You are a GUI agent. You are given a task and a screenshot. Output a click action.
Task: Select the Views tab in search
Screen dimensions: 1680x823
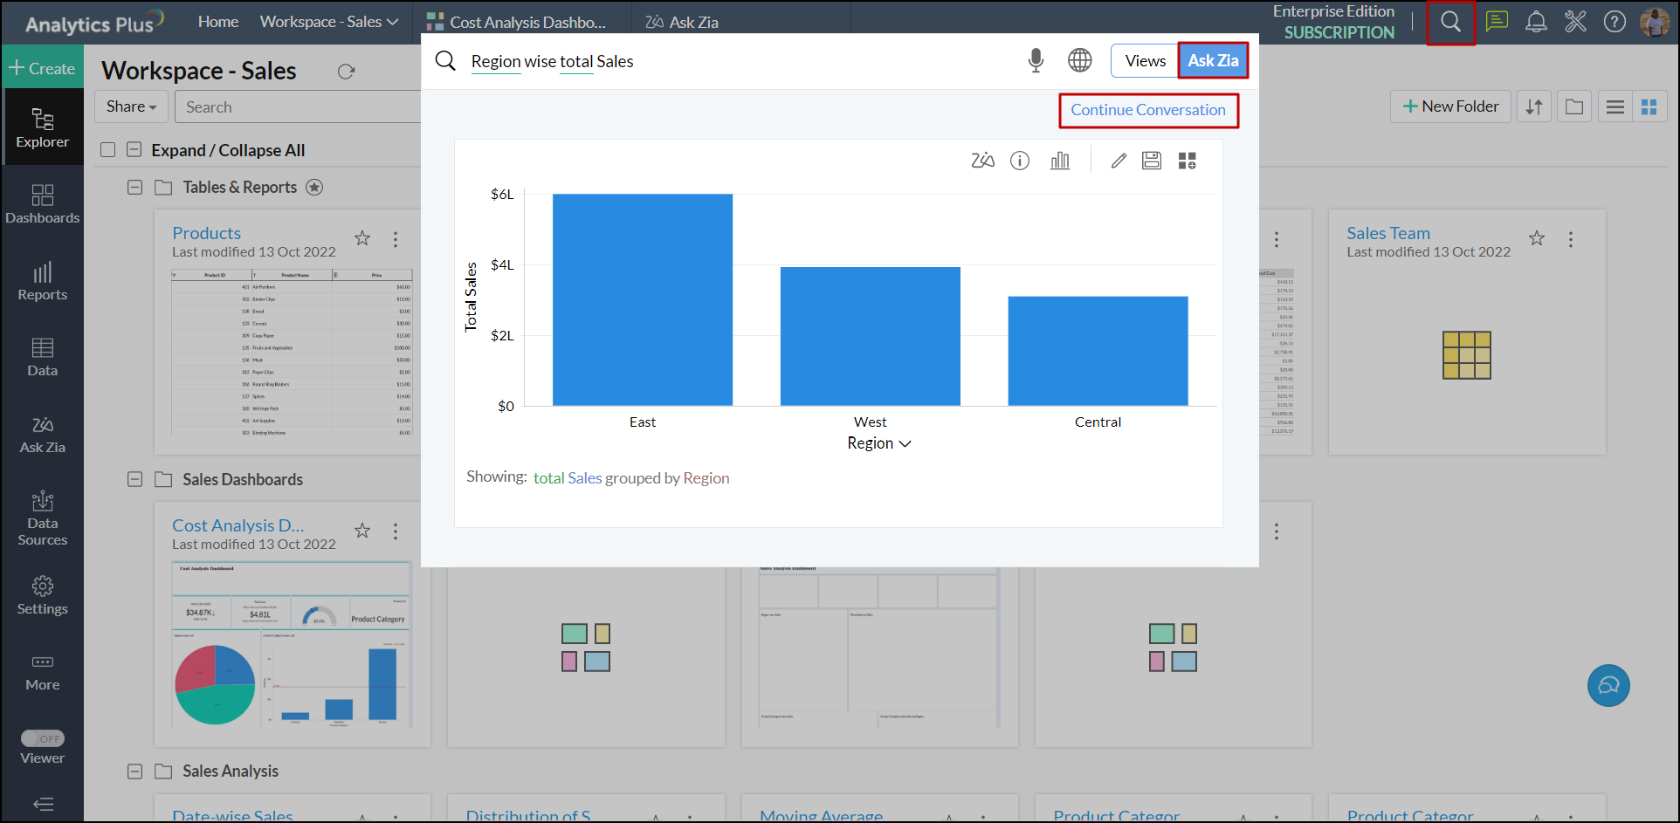click(1145, 60)
